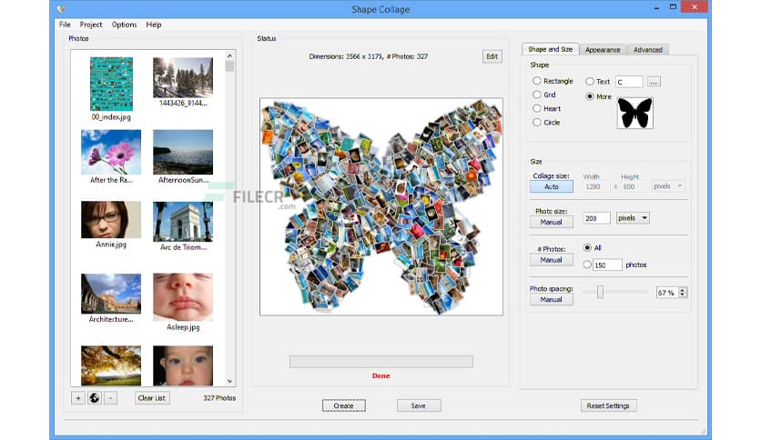Select the 1443426_9144 snowy trees thumbnail
Viewport: 761px width, 440px height.
point(183,77)
